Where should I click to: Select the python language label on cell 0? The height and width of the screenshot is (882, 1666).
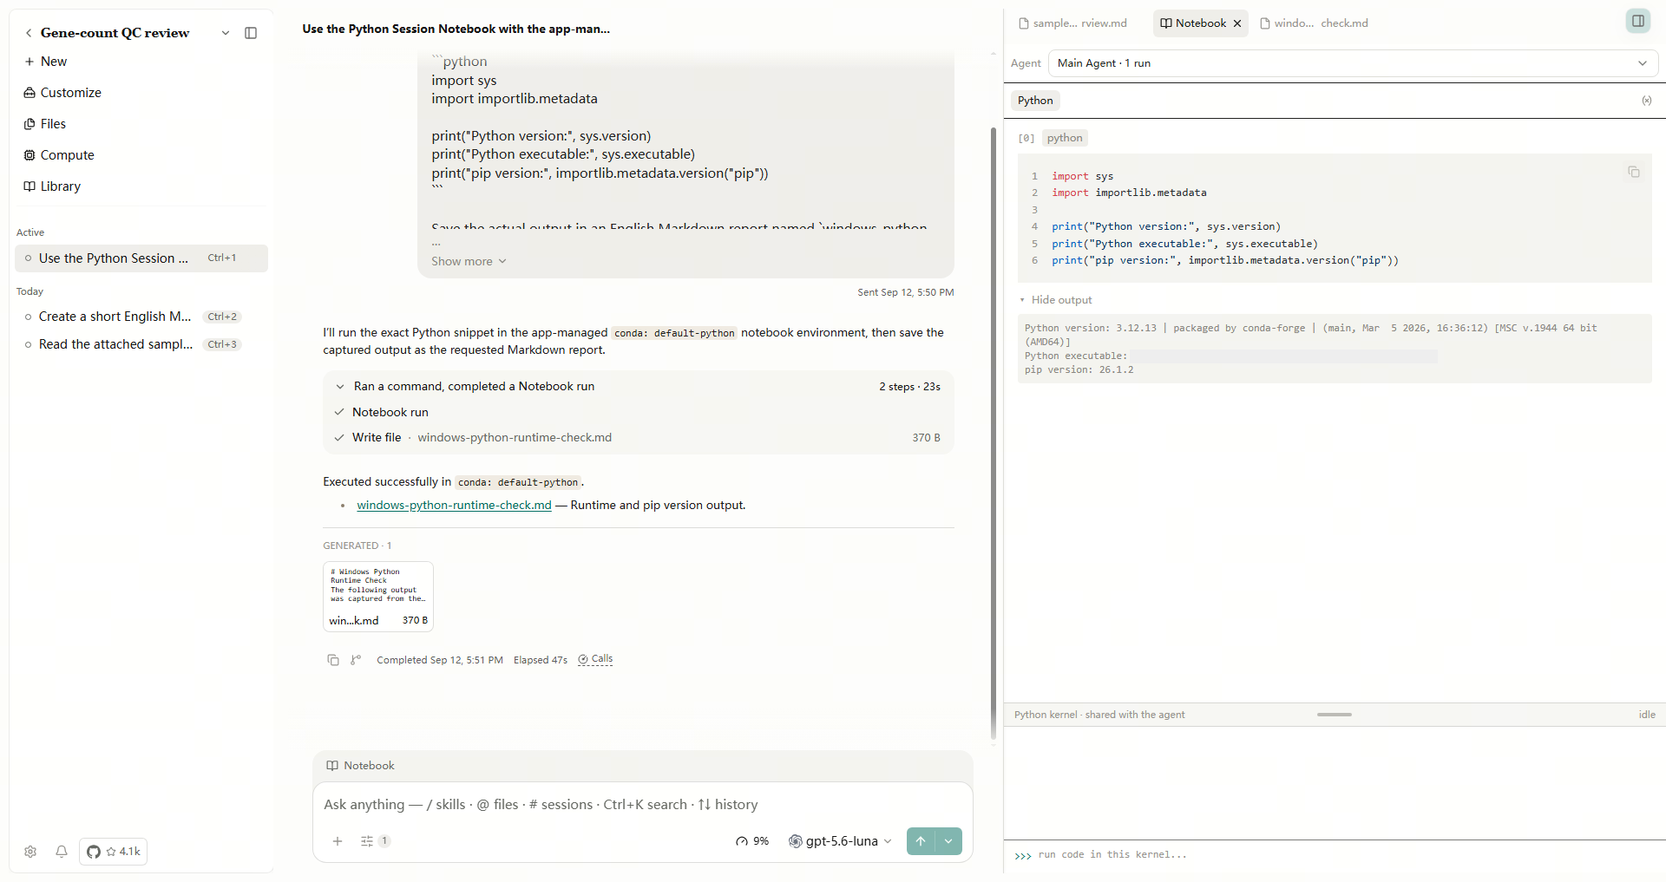point(1065,138)
